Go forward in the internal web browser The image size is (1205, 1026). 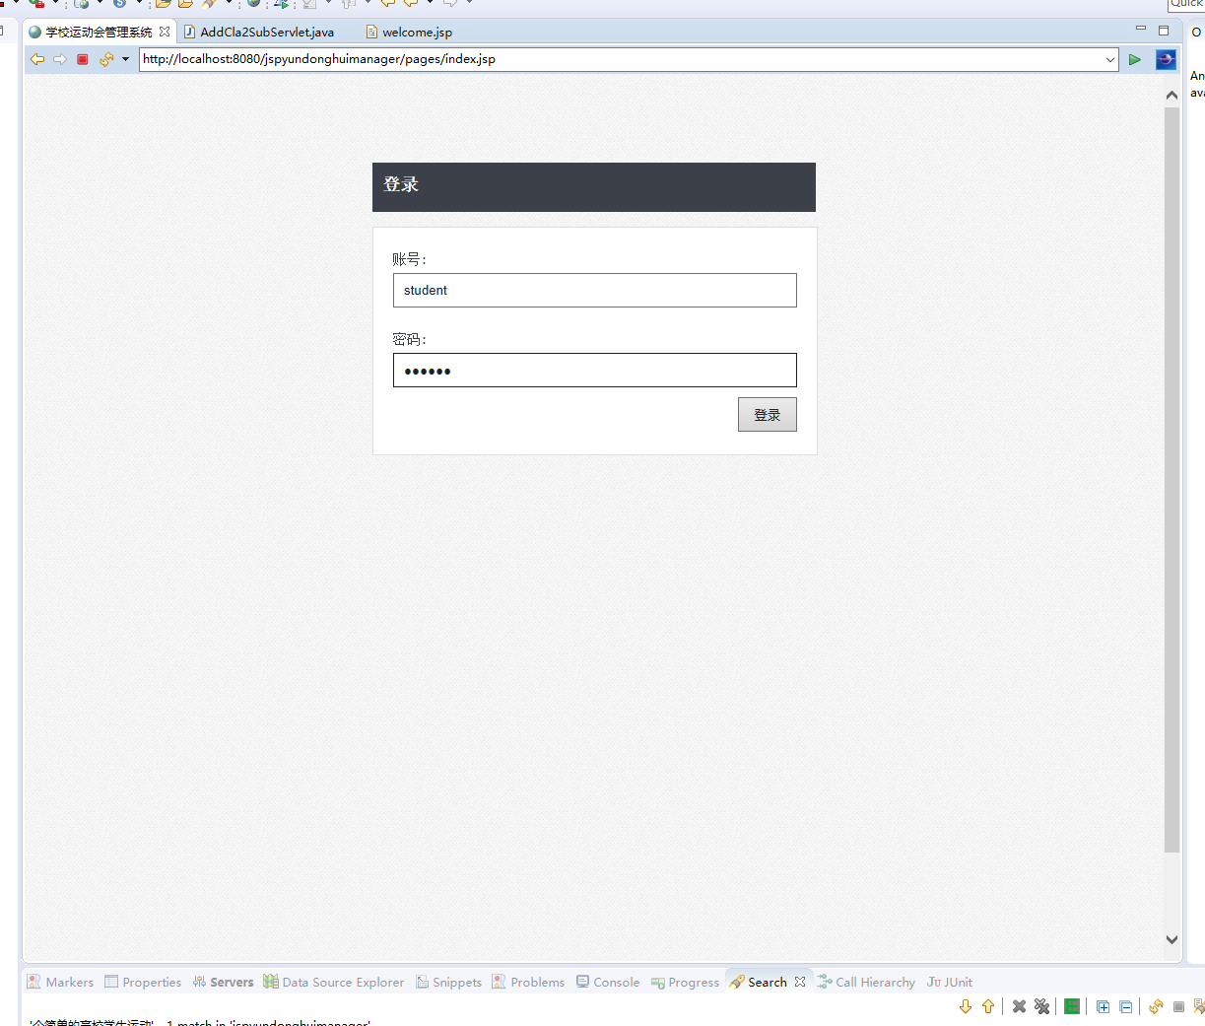(x=60, y=59)
